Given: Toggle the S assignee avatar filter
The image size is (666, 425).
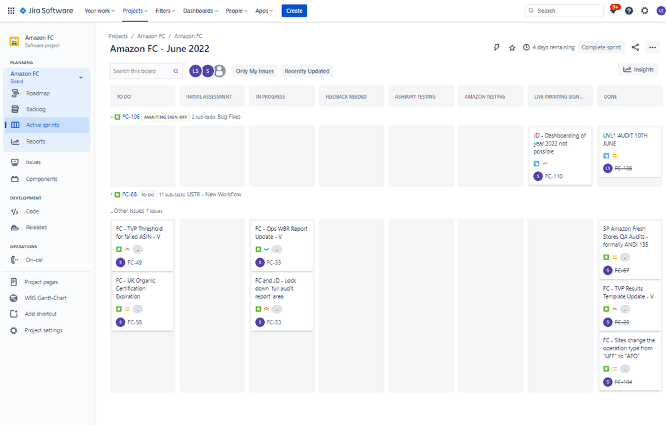Looking at the screenshot, I should click(208, 71).
